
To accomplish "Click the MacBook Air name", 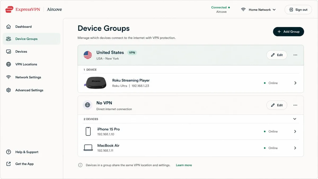I will [108, 146].
